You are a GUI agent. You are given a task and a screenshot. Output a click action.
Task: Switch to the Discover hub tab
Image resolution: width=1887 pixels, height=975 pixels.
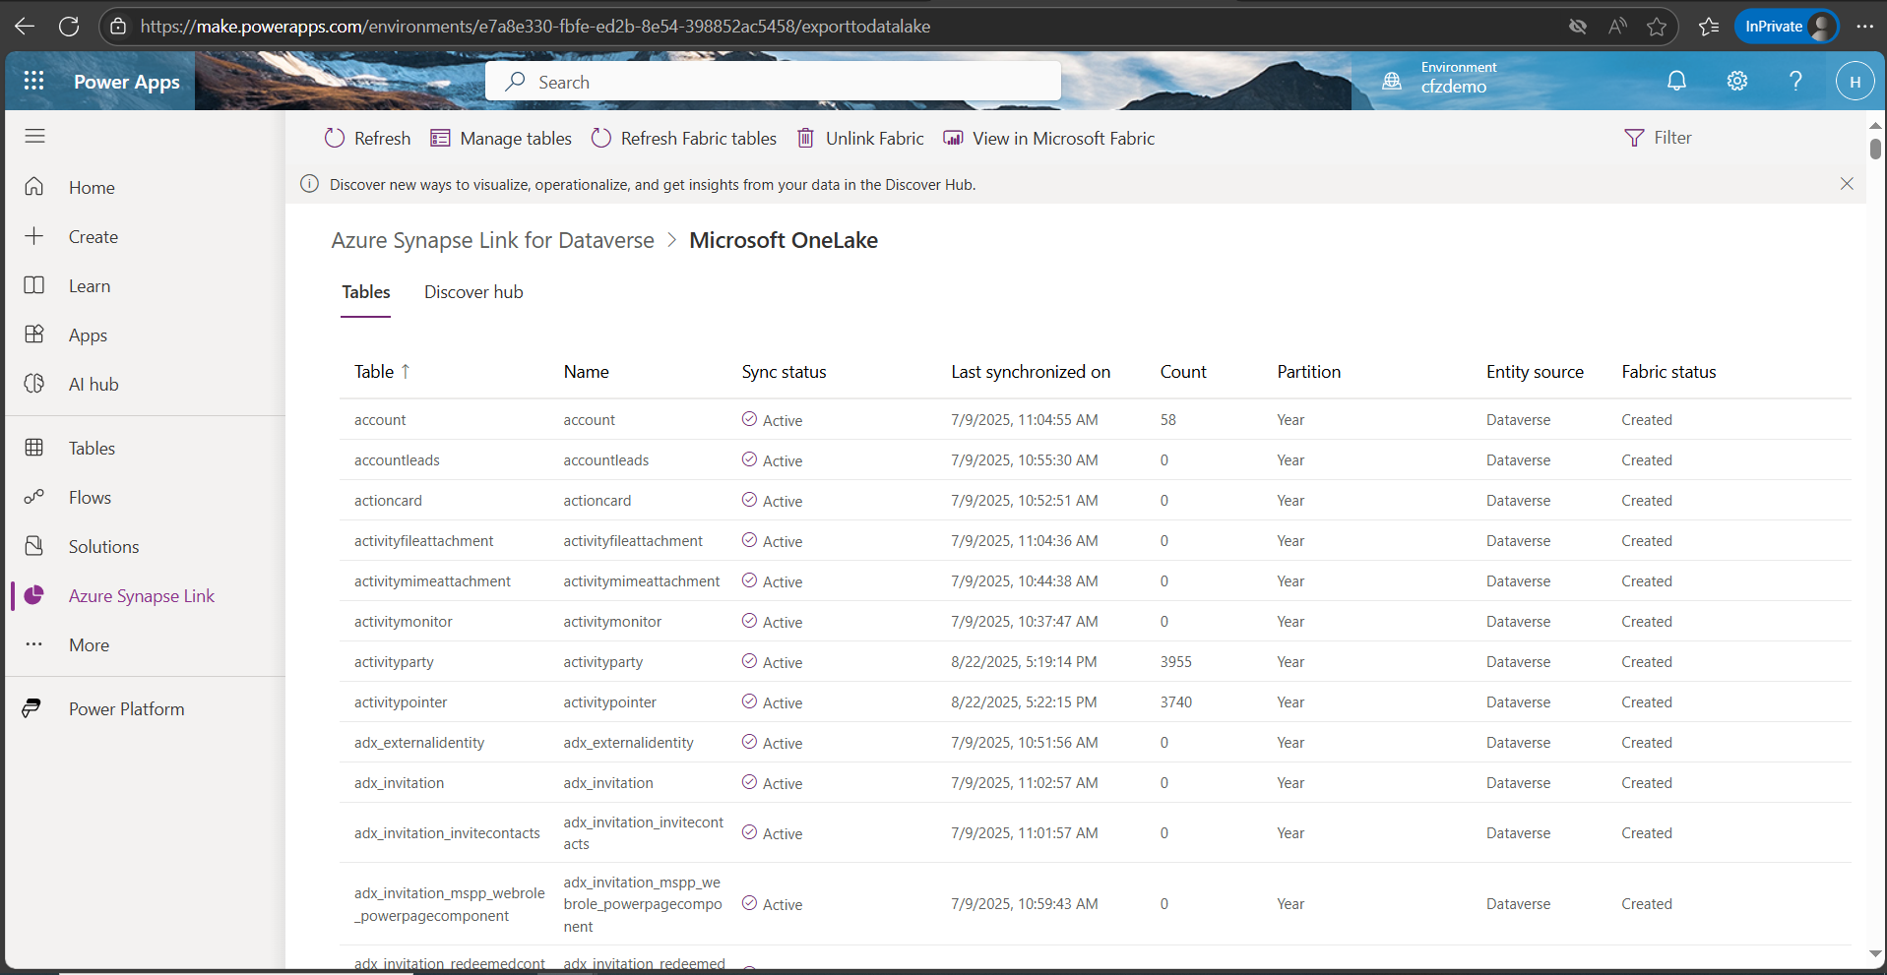pyautogui.click(x=473, y=292)
